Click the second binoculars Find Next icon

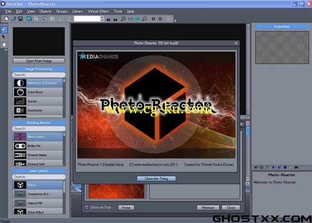(115, 19)
